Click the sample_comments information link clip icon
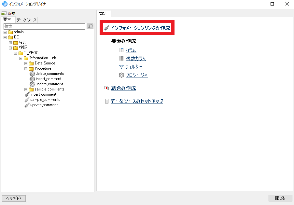The height and width of the screenshot is (205, 294). (27, 100)
